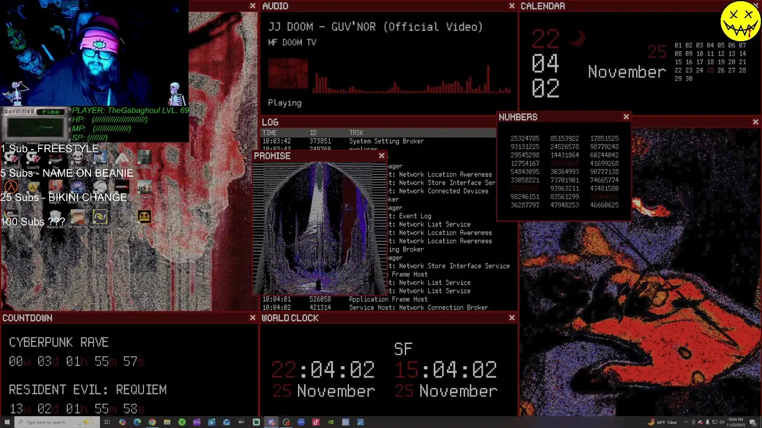Open Half-Life 2 yellow lambda desktop icon
The image size is (762, 428).
click(33, 187)
